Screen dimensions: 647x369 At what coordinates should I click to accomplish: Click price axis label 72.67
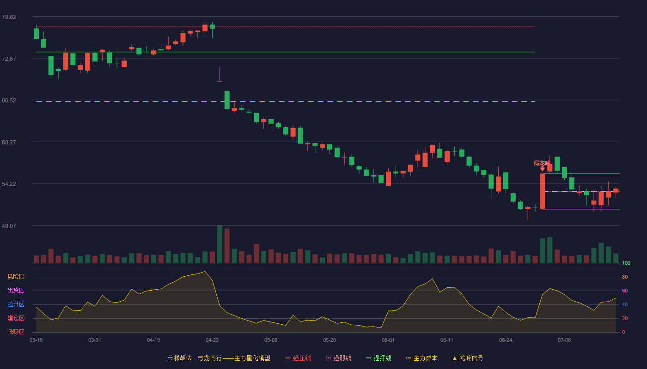point(9,59)
